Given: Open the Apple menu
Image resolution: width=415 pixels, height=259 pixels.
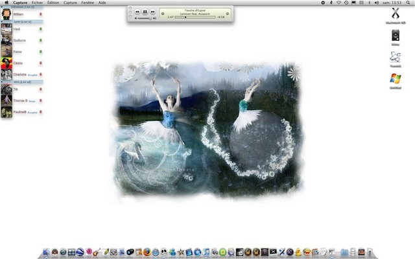Looking at the screenshot, I should [6, 3].
